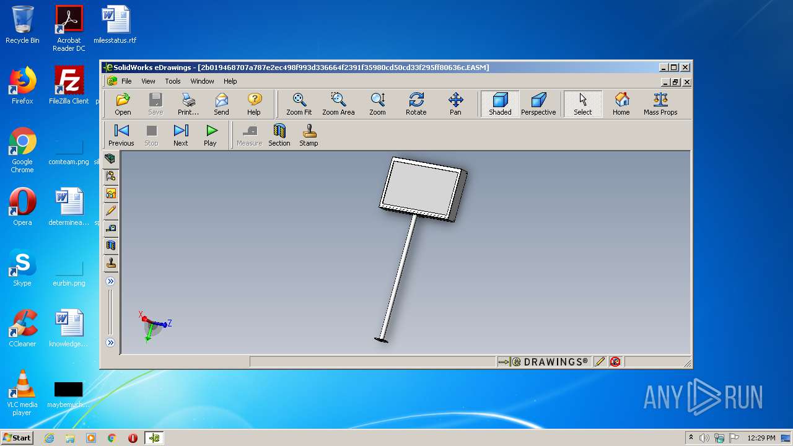Viewport: 793px width, 446px height.
Task: Open a file with the Open toolbar button
Action: pos(123,103)
